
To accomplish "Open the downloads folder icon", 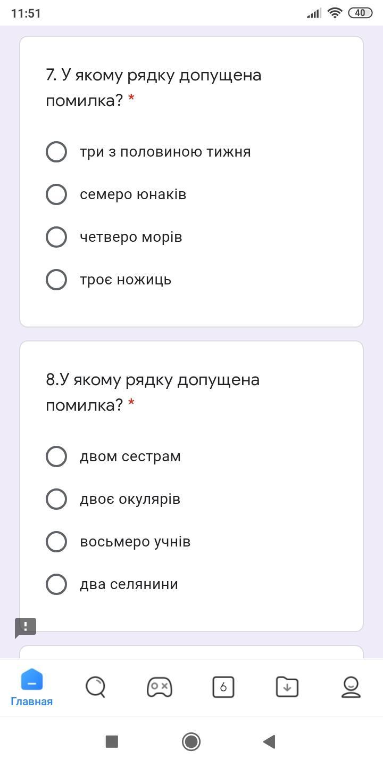I will click(x=287, y=687).
